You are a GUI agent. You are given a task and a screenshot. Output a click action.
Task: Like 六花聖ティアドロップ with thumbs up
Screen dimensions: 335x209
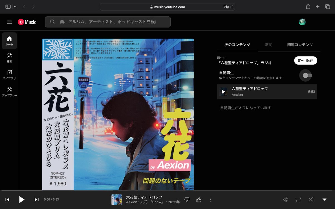199,200
